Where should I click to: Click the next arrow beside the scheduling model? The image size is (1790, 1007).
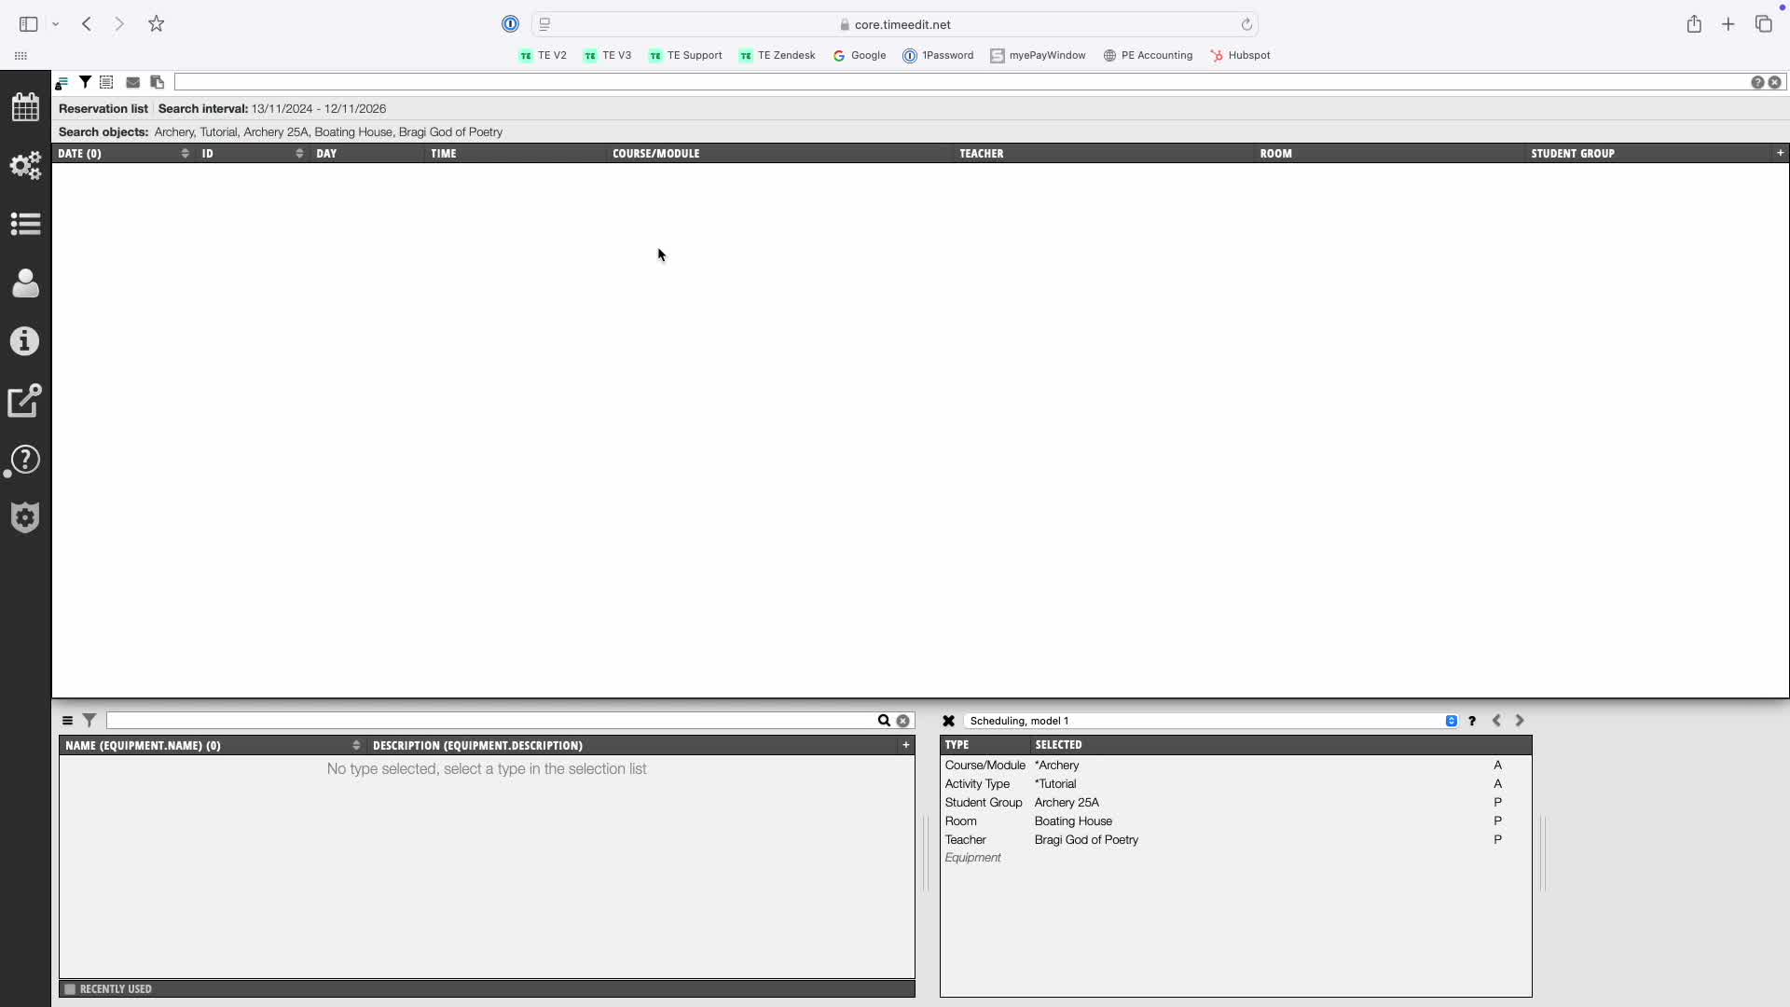[1519, 721]
